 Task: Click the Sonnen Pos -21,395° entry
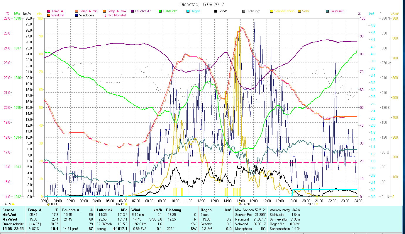click(x=250, y=215)
